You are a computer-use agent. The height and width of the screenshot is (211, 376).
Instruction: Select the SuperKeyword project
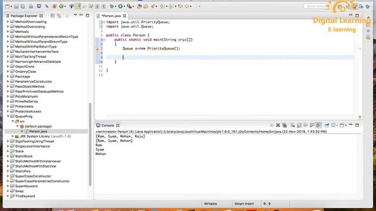point(26,186)
